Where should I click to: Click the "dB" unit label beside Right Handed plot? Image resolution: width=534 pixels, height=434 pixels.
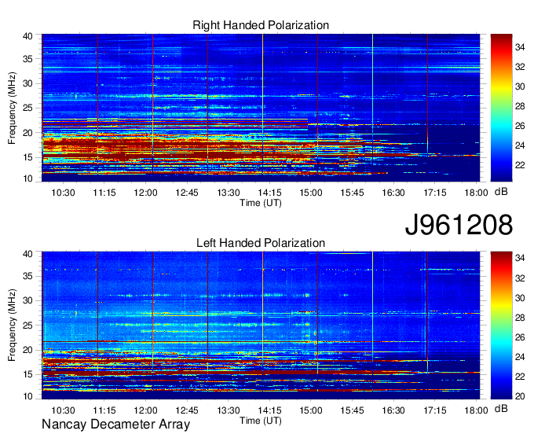pos(501,192)
